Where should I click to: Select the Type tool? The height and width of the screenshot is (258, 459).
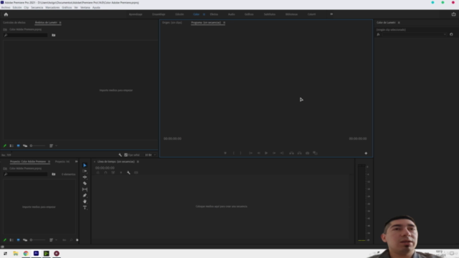click(85, 208)
